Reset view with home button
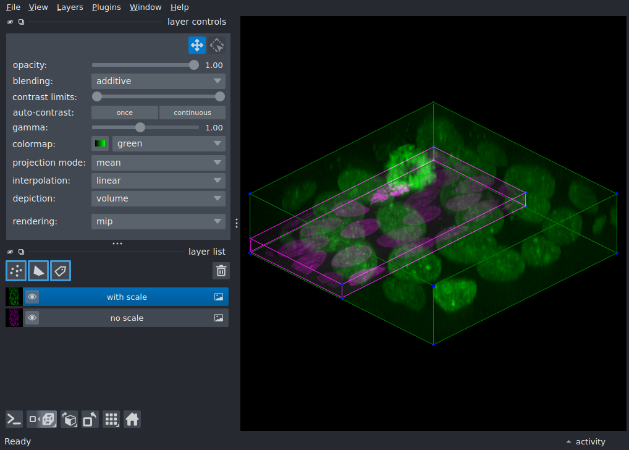 (132, 420)
